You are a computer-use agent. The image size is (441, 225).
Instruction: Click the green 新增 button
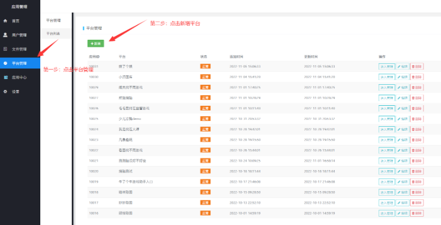pyautogui.click(x=96, y=44)
